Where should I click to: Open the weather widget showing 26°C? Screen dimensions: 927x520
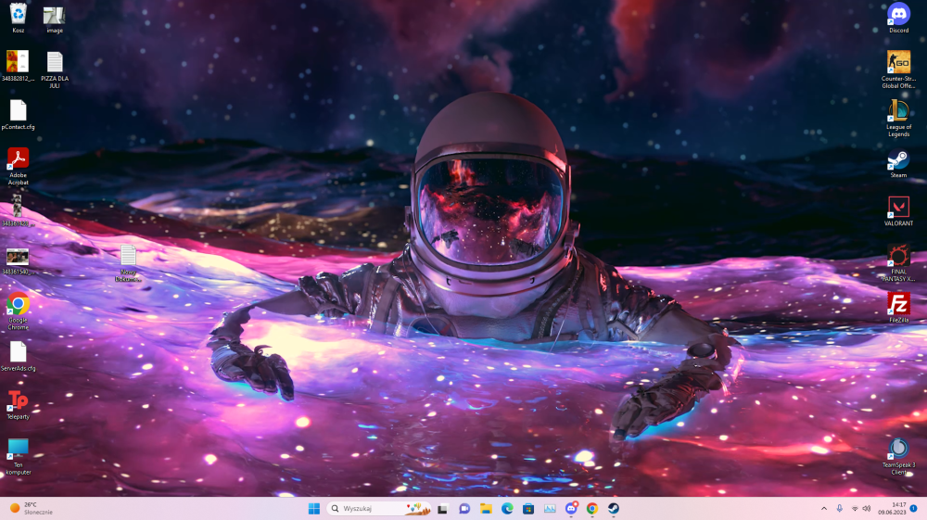[x=31, y=509]
